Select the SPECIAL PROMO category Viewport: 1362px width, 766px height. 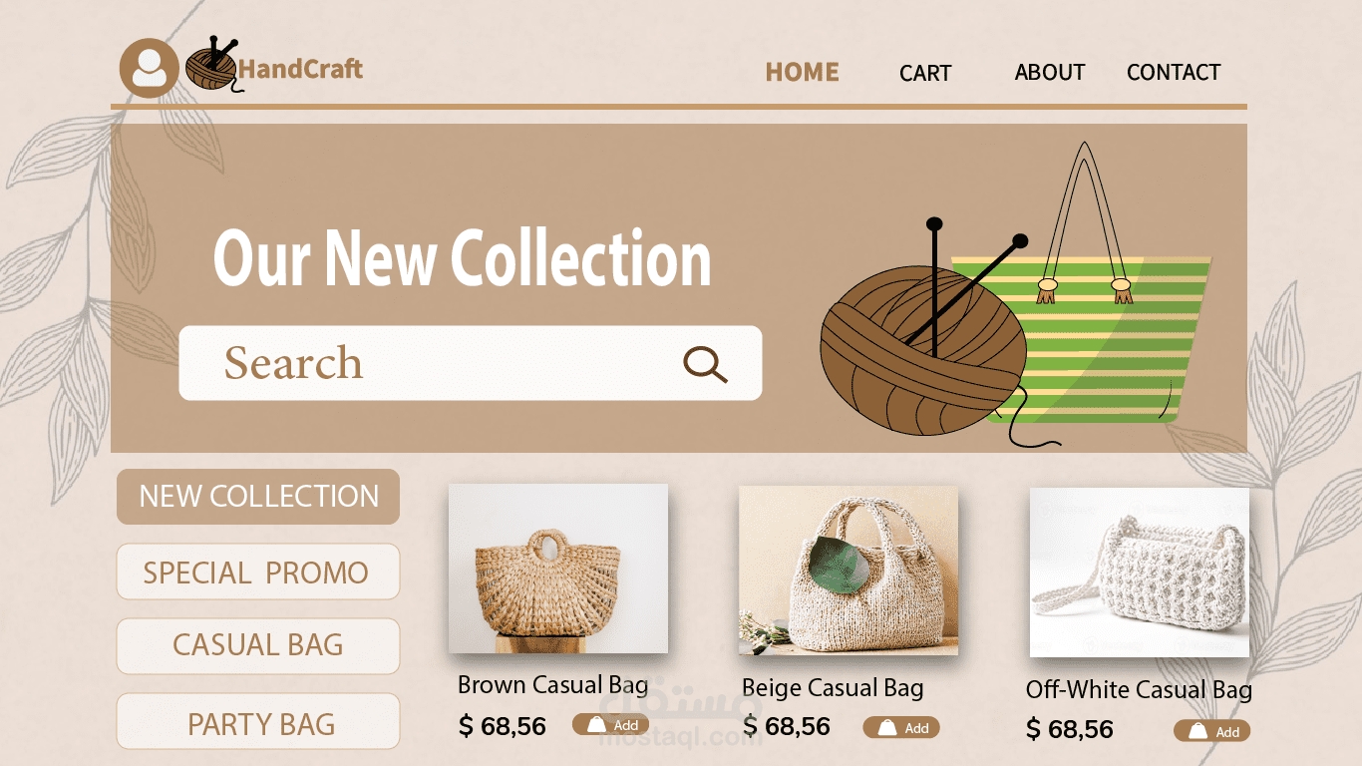coord(258,572)
